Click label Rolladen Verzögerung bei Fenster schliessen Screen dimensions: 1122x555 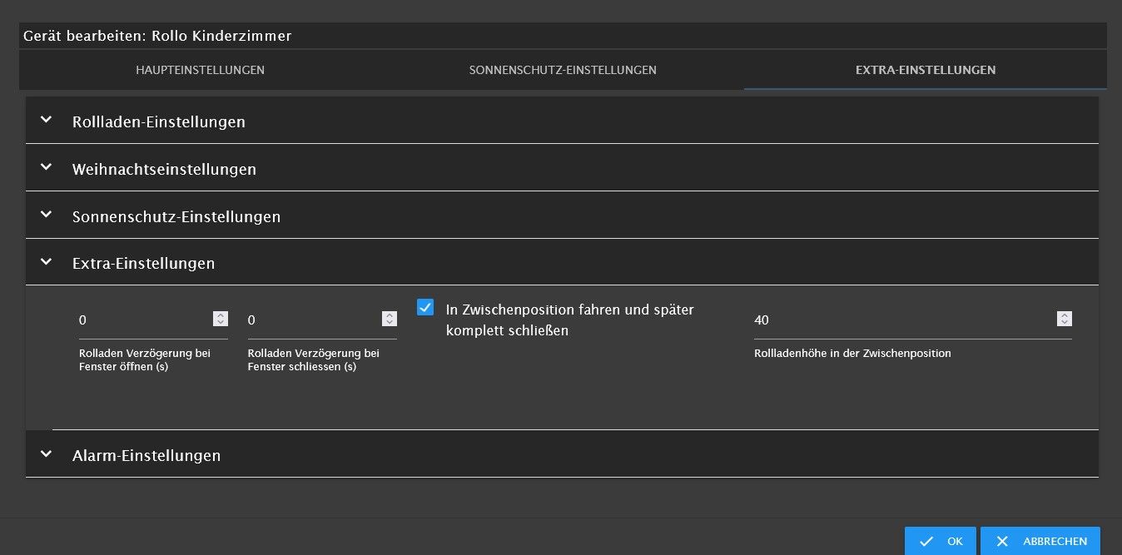point(314,359)
